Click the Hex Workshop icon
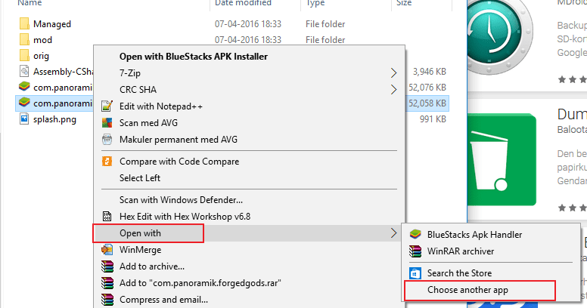Image resolution: width=587 pixels, height=308 pixels. [107, 216]
